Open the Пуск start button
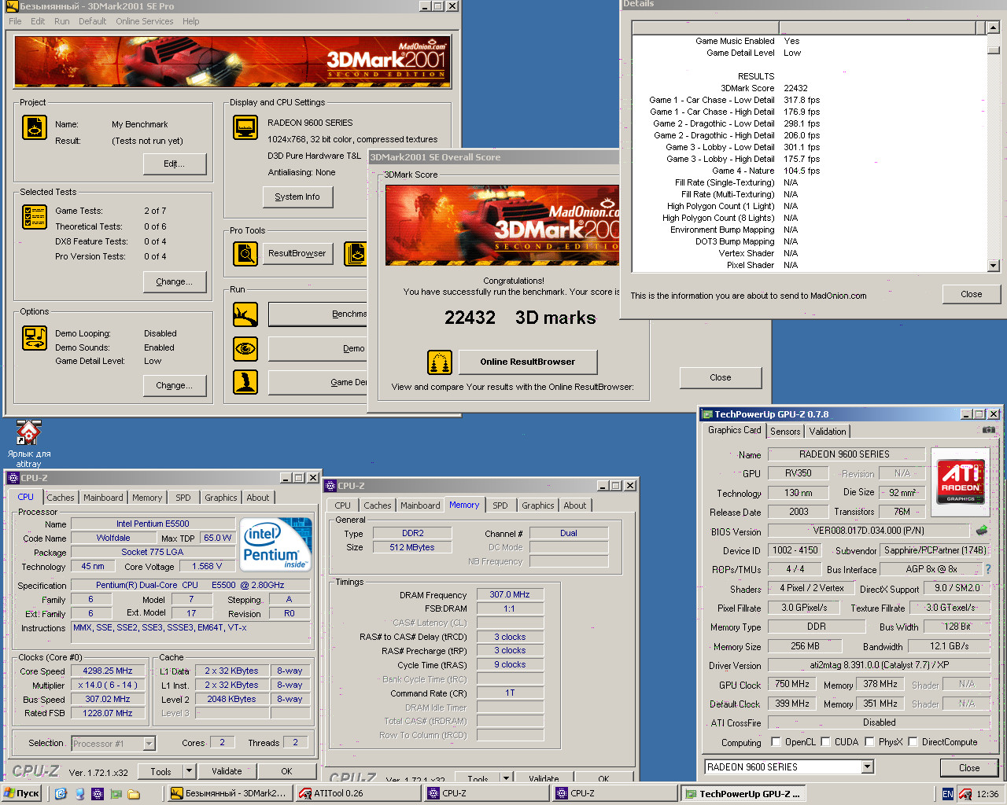 coord(22,793)
